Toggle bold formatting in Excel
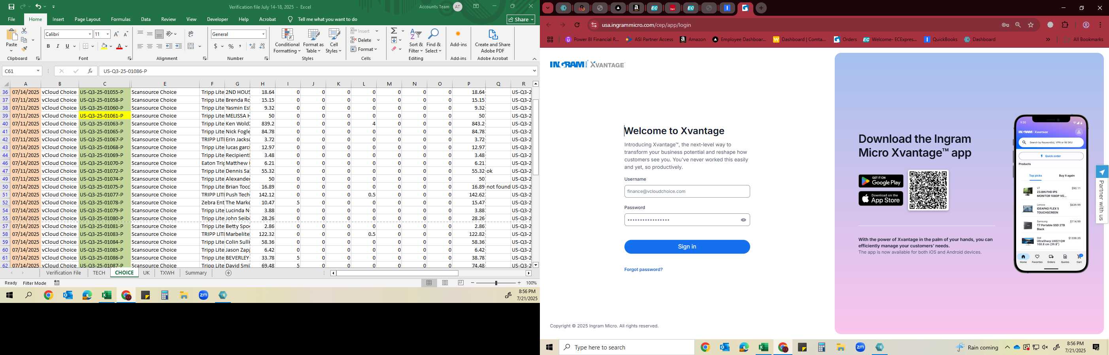The width and height of the screenshot is (1109, 355). pos(48,46)
